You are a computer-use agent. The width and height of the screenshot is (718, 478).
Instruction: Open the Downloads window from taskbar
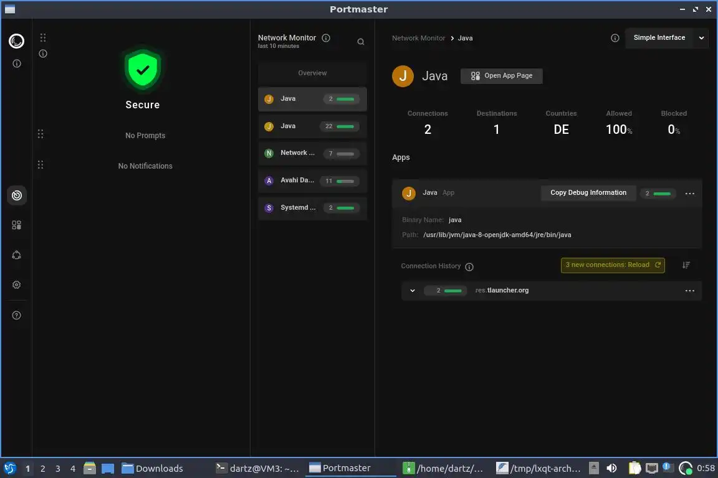coord(153,469)
